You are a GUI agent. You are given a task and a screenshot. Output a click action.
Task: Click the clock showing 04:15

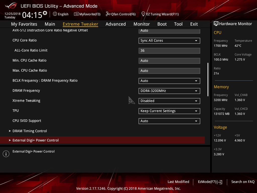[32, 15]
